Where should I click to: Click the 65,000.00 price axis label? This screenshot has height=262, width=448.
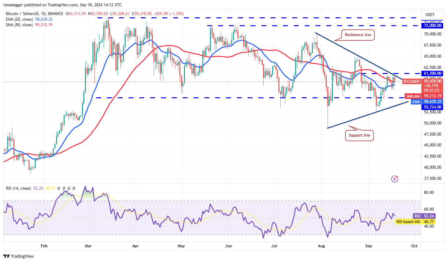(x=433, y=56)
